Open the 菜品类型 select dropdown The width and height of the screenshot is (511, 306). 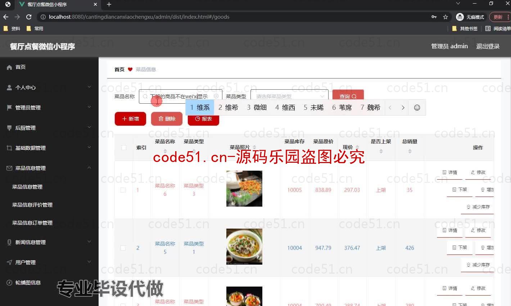[x=289, y=96]
